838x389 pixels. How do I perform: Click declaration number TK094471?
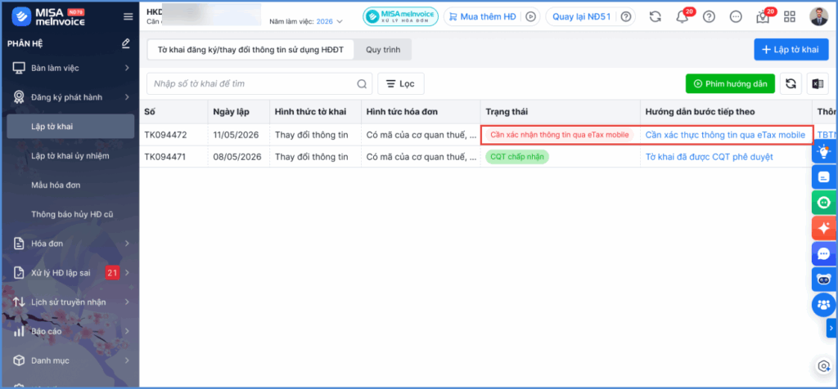click(165, 157)
